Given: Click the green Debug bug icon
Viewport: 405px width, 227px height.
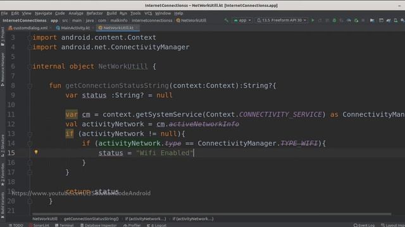Looking at the screenshot, I should coord(334,20).
